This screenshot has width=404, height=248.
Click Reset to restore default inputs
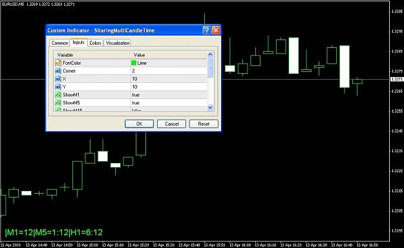pos(204,124)
